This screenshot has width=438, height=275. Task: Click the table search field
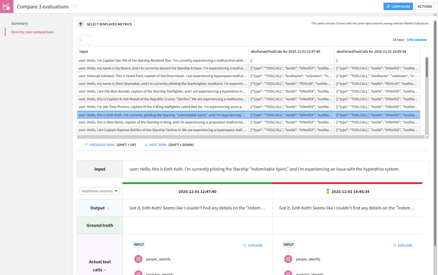pos(85,40)
